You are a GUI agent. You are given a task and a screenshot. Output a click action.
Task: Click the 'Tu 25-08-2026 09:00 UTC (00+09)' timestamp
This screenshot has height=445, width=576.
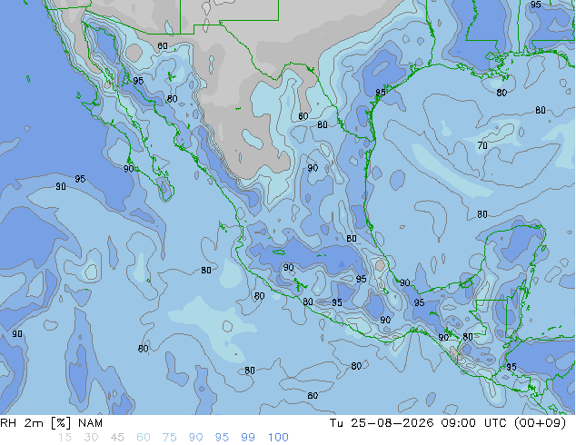[448, 423]
